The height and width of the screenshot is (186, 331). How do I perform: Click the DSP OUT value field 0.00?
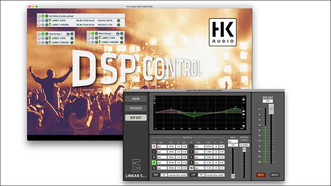pos(268,101)
